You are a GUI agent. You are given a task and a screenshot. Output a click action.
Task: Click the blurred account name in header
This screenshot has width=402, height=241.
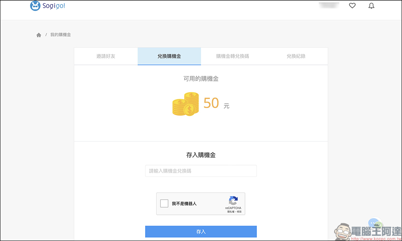pyautogui.click(x=329, y=5)
